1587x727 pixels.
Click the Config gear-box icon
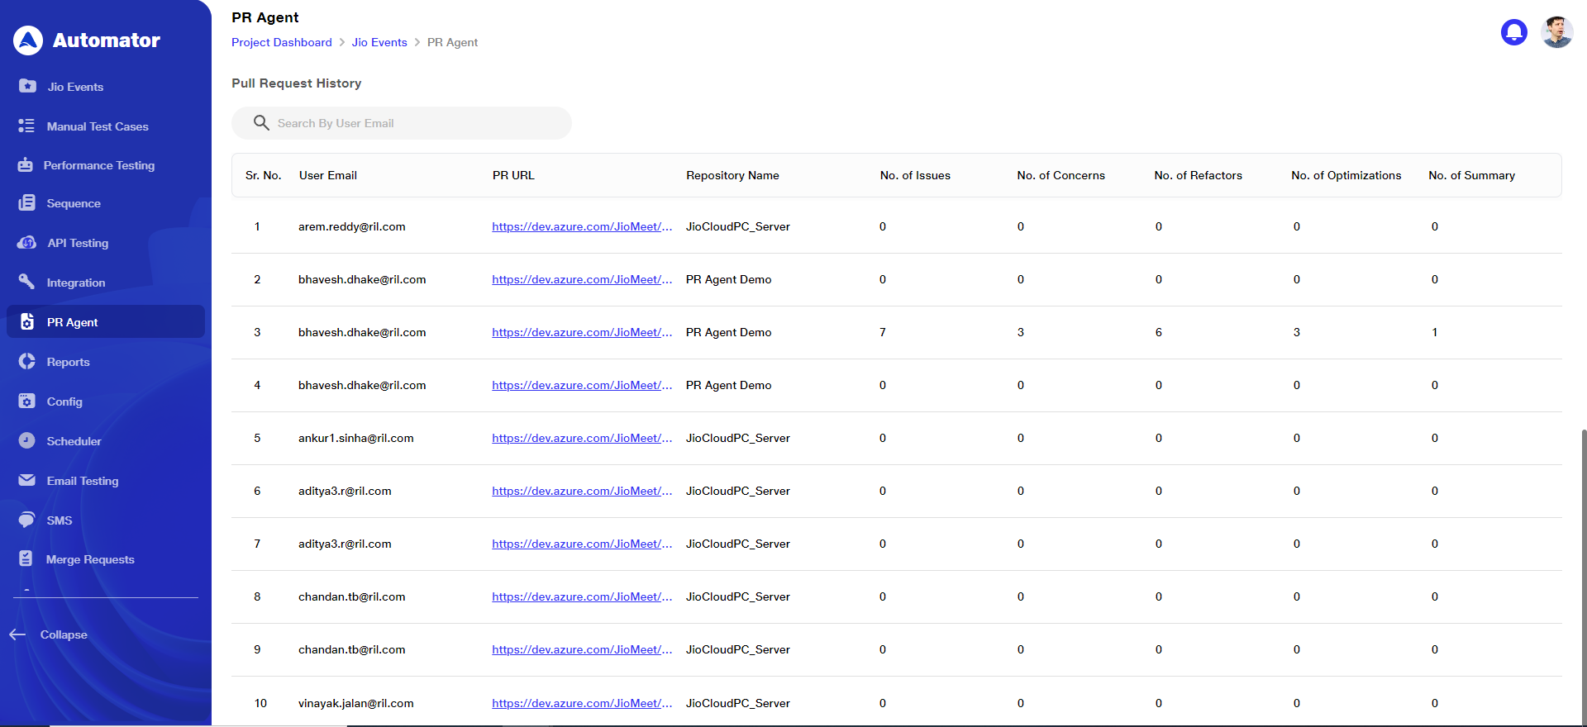click(27, 401)
